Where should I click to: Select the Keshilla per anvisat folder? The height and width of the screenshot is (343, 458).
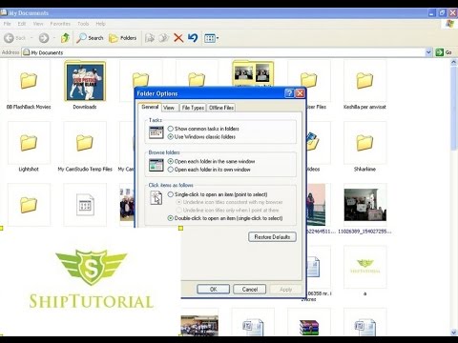tap(364, 85)
